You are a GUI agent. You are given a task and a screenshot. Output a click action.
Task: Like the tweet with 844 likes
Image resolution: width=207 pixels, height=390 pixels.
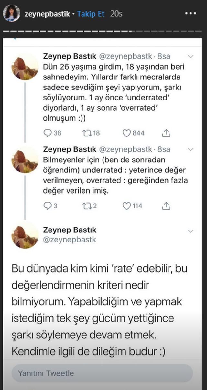click(x=127, y=133)
